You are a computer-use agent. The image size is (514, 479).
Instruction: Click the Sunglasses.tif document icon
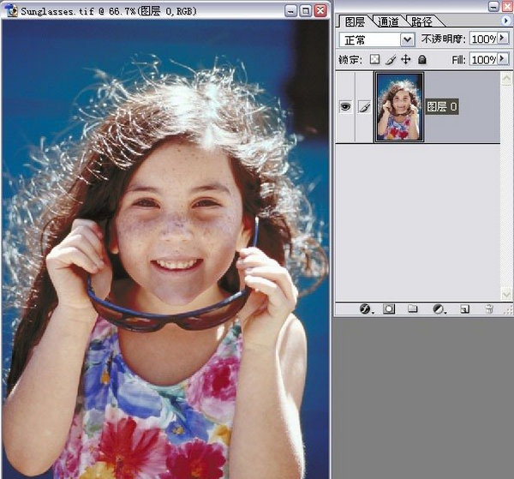12,10
